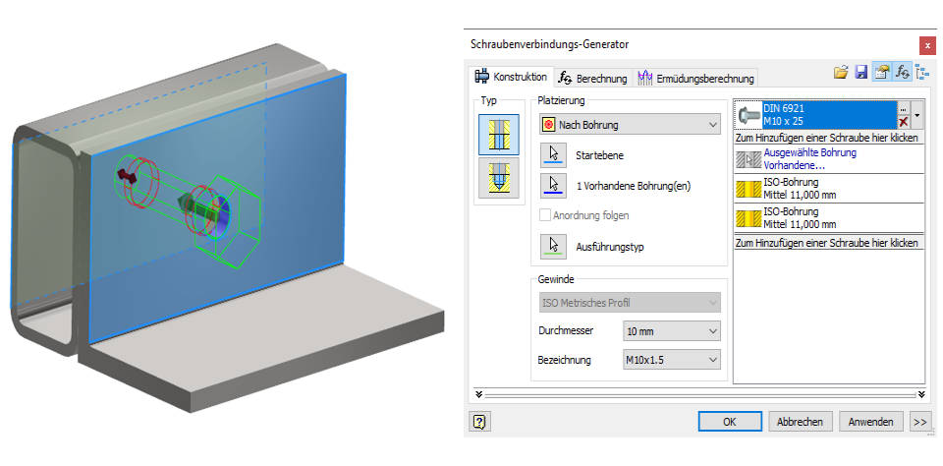Select the through-hole connection type
943x466 pixels.
point(499,135)
